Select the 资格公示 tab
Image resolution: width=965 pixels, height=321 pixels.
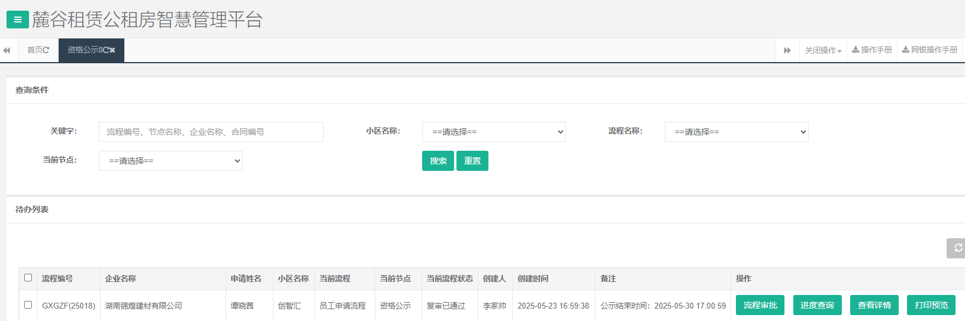pos(84,50)
